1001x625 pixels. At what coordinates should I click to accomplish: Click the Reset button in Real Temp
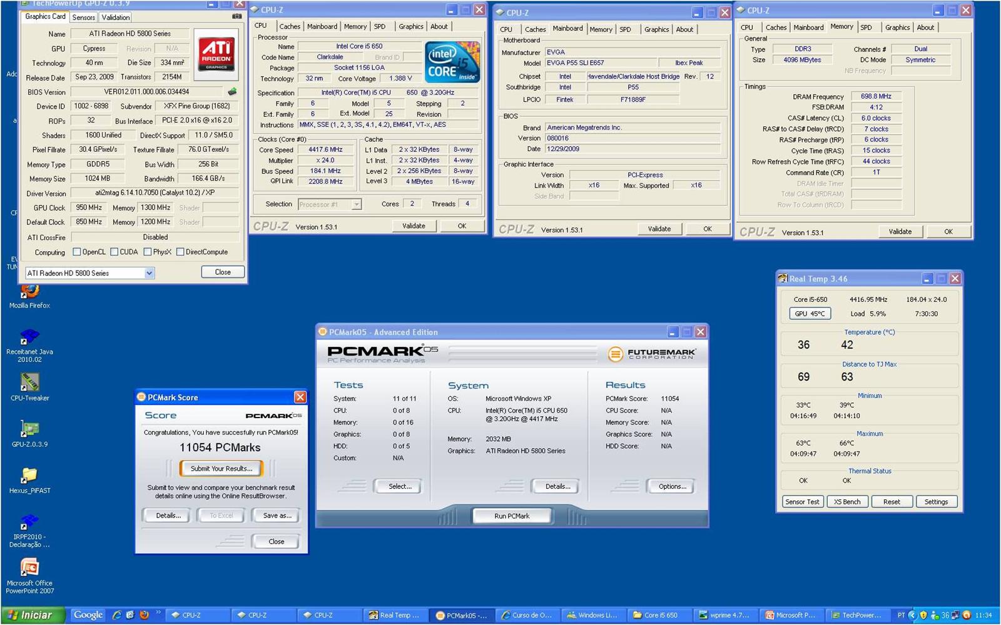[892, 502]
